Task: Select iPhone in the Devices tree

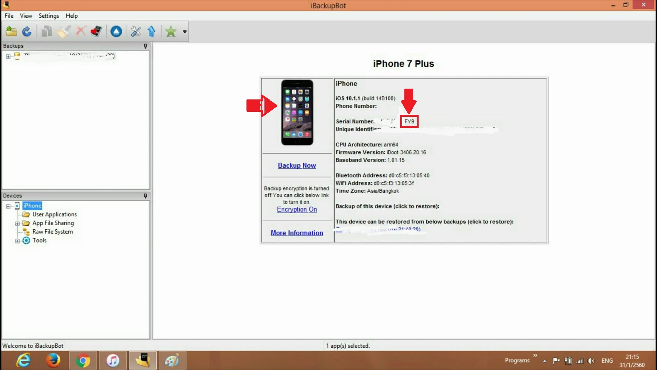Action: tap(32, 206)
